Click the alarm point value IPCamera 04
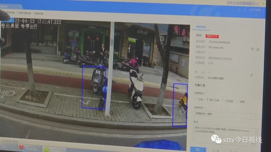This screenshot has width=271, height=152. coord(216,47)
